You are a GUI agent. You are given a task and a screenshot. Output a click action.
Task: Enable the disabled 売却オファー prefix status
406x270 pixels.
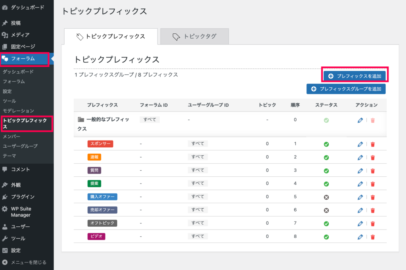click(326, 210)
